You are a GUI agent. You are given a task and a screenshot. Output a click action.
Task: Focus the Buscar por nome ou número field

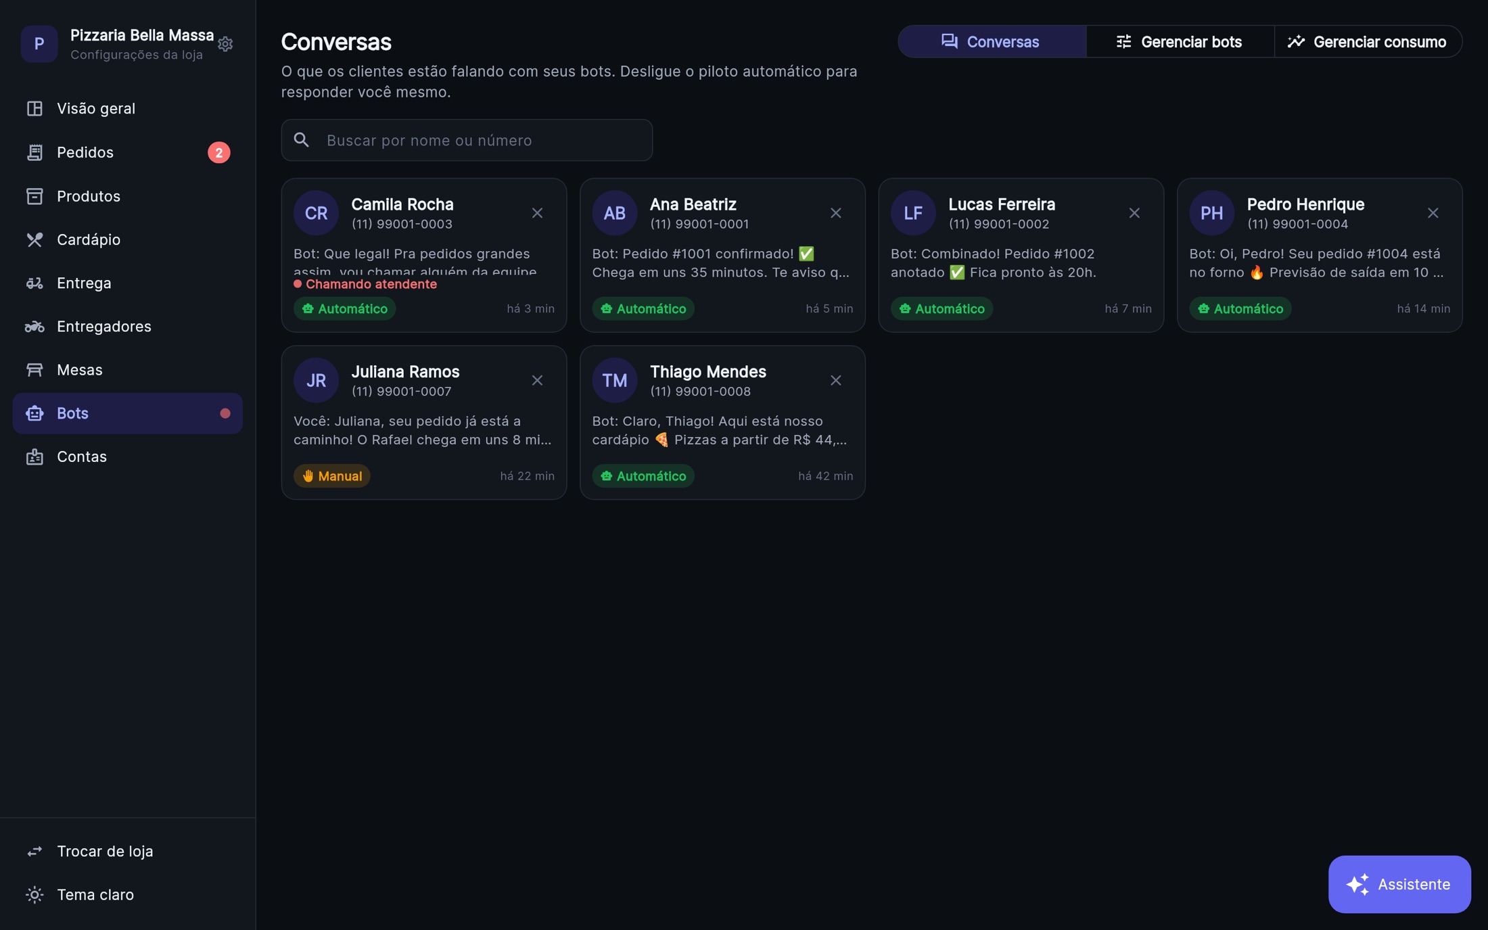click(x=467, y=140)
